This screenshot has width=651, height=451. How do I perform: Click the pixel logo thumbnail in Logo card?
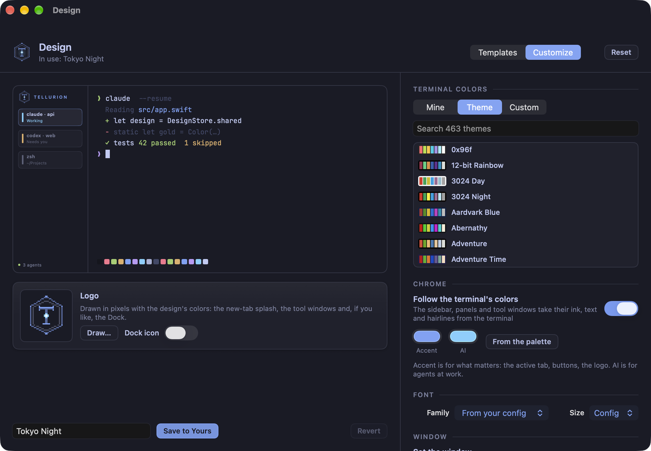46,315
